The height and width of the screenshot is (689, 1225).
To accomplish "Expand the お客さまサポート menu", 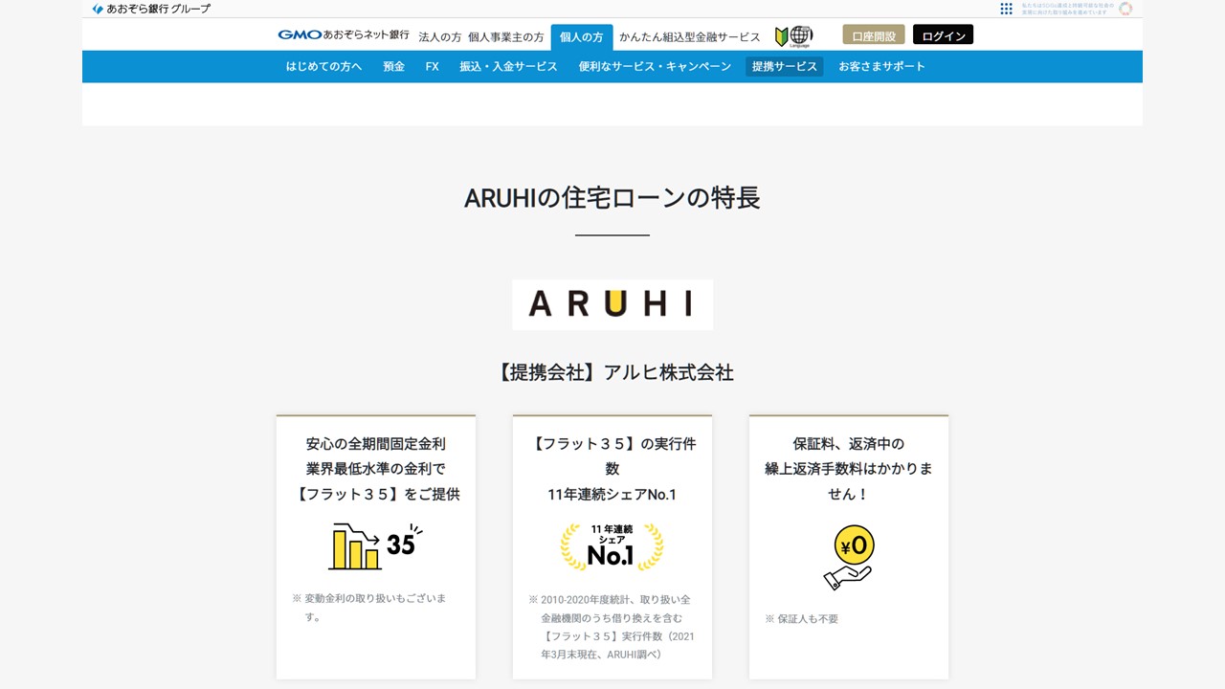I will [881, 66].
